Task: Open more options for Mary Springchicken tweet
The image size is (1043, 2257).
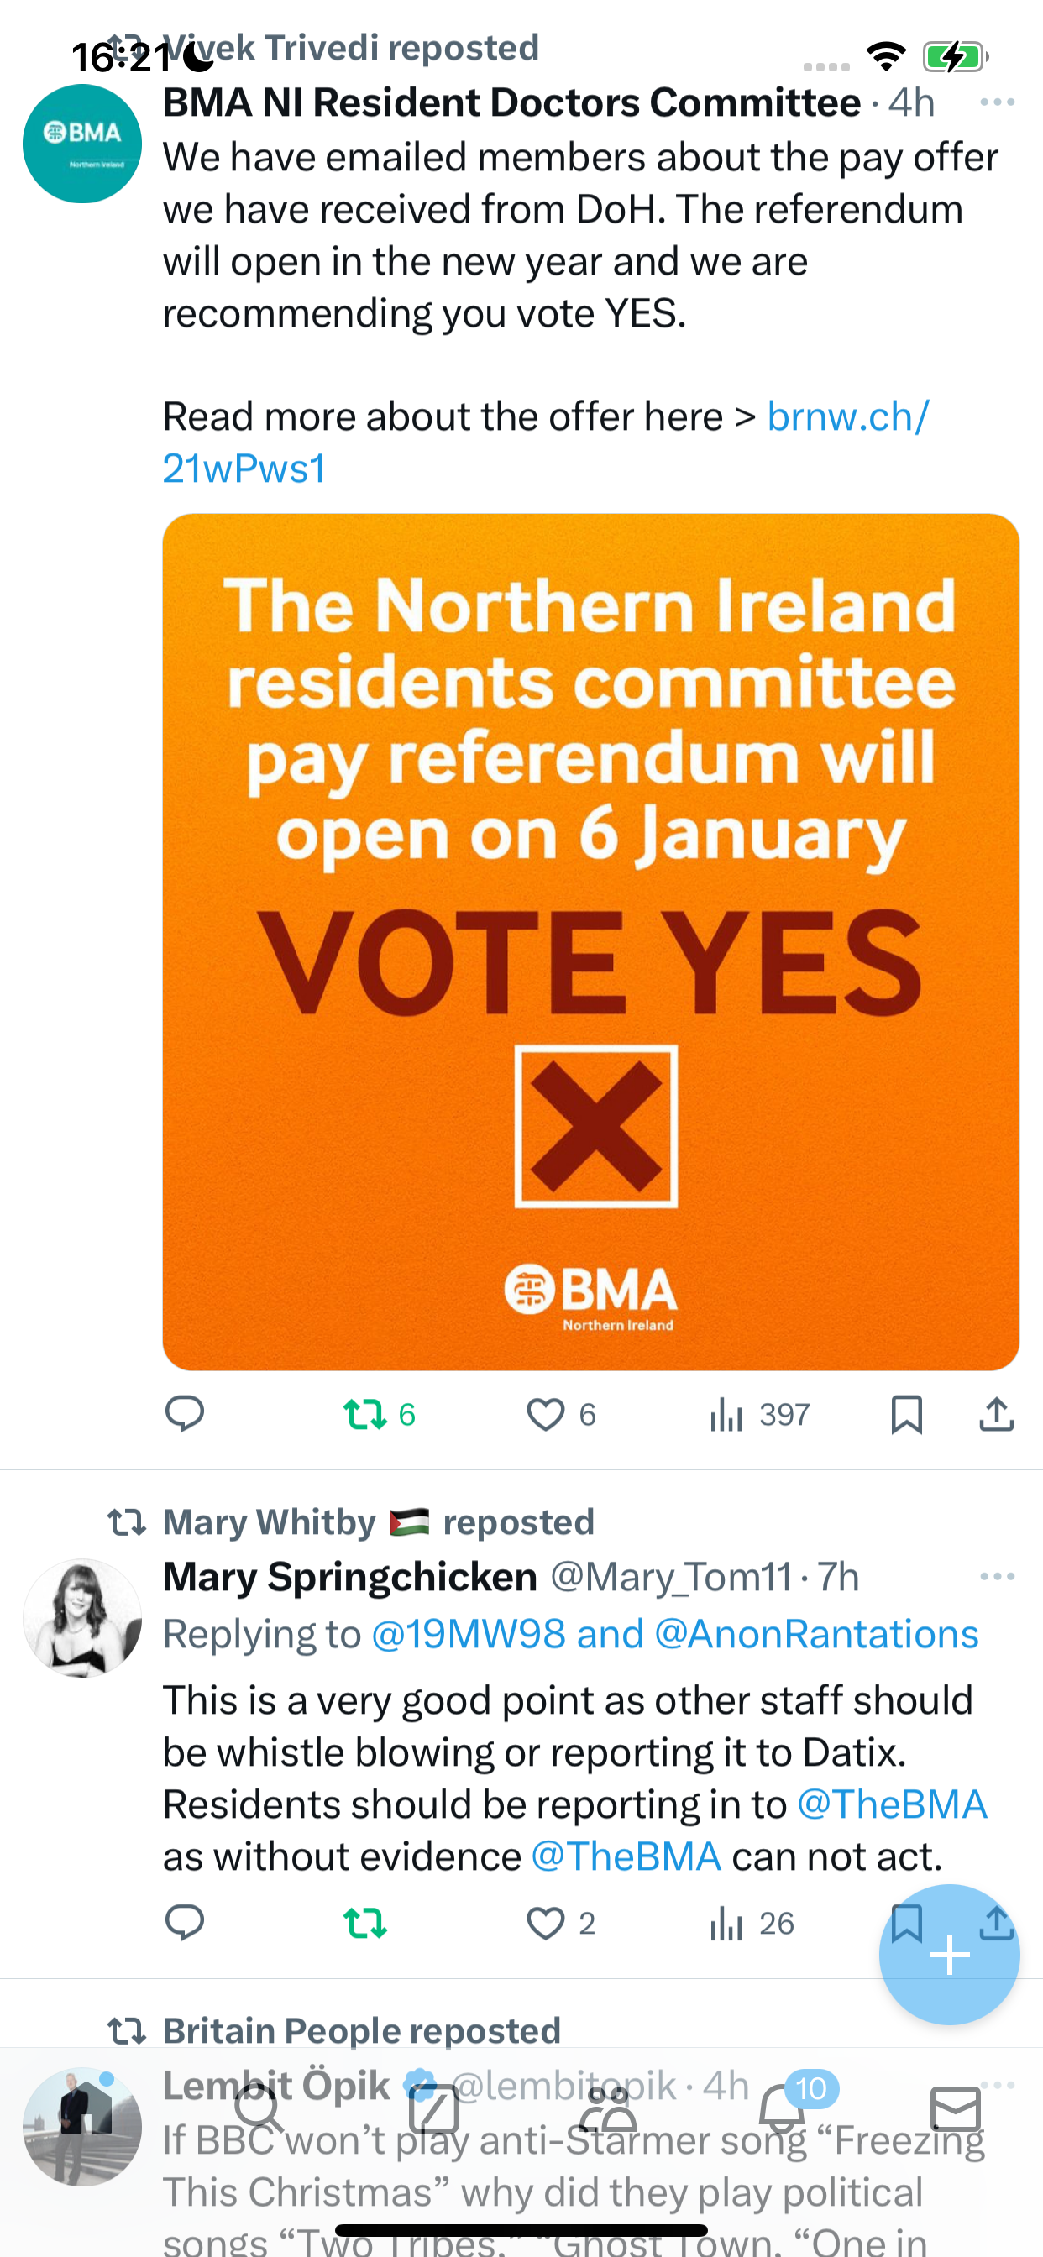Action: click(x=998, y=1576)
